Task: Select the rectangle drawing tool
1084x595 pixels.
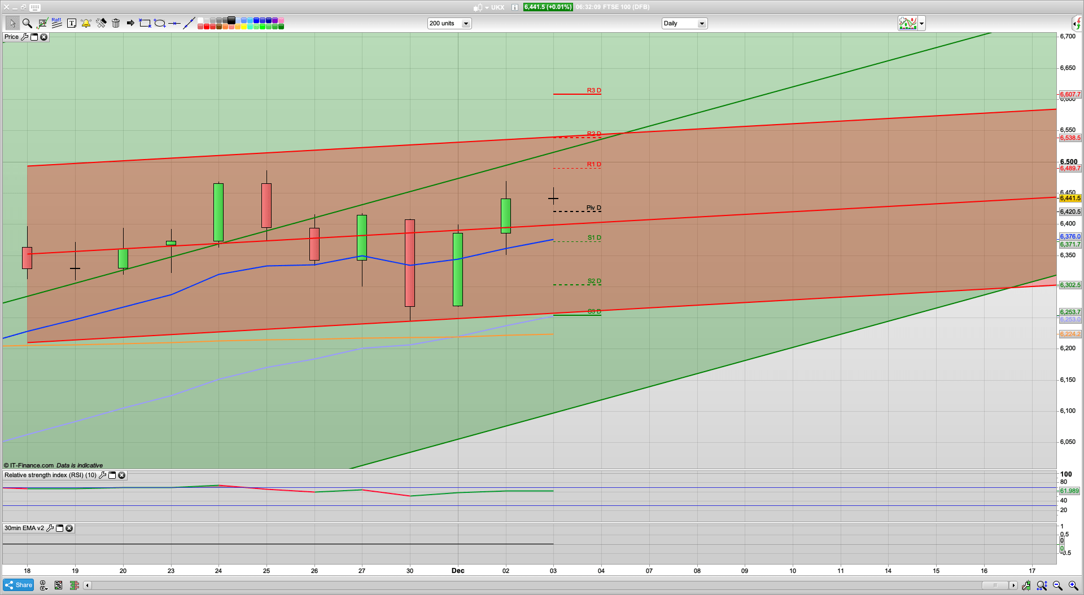Action: [x=145, y=24]
